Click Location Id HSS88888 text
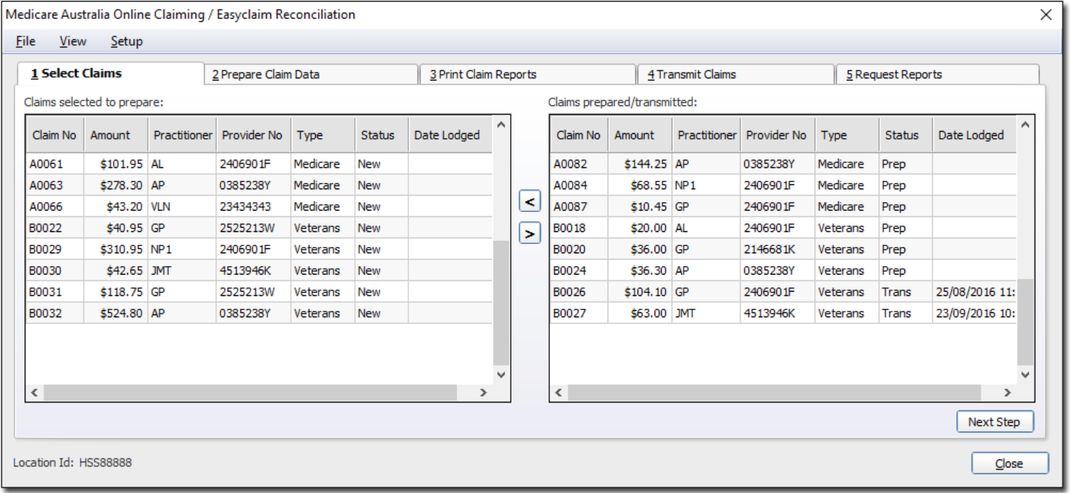Viewport: 1070px width, 493px height. [73, 462]
